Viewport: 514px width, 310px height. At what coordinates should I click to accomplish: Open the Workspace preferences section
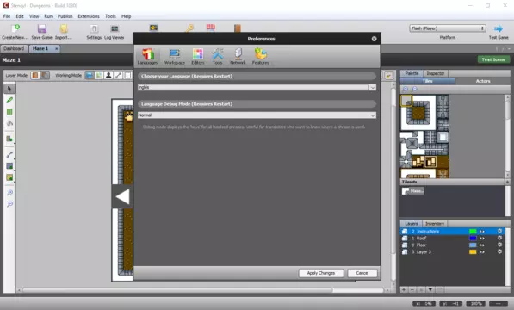pyautogui.click(x=175, y=56)
